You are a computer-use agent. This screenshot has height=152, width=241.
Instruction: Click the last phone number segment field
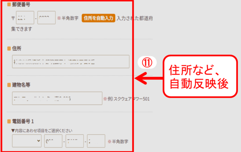(x=96, y=141)
